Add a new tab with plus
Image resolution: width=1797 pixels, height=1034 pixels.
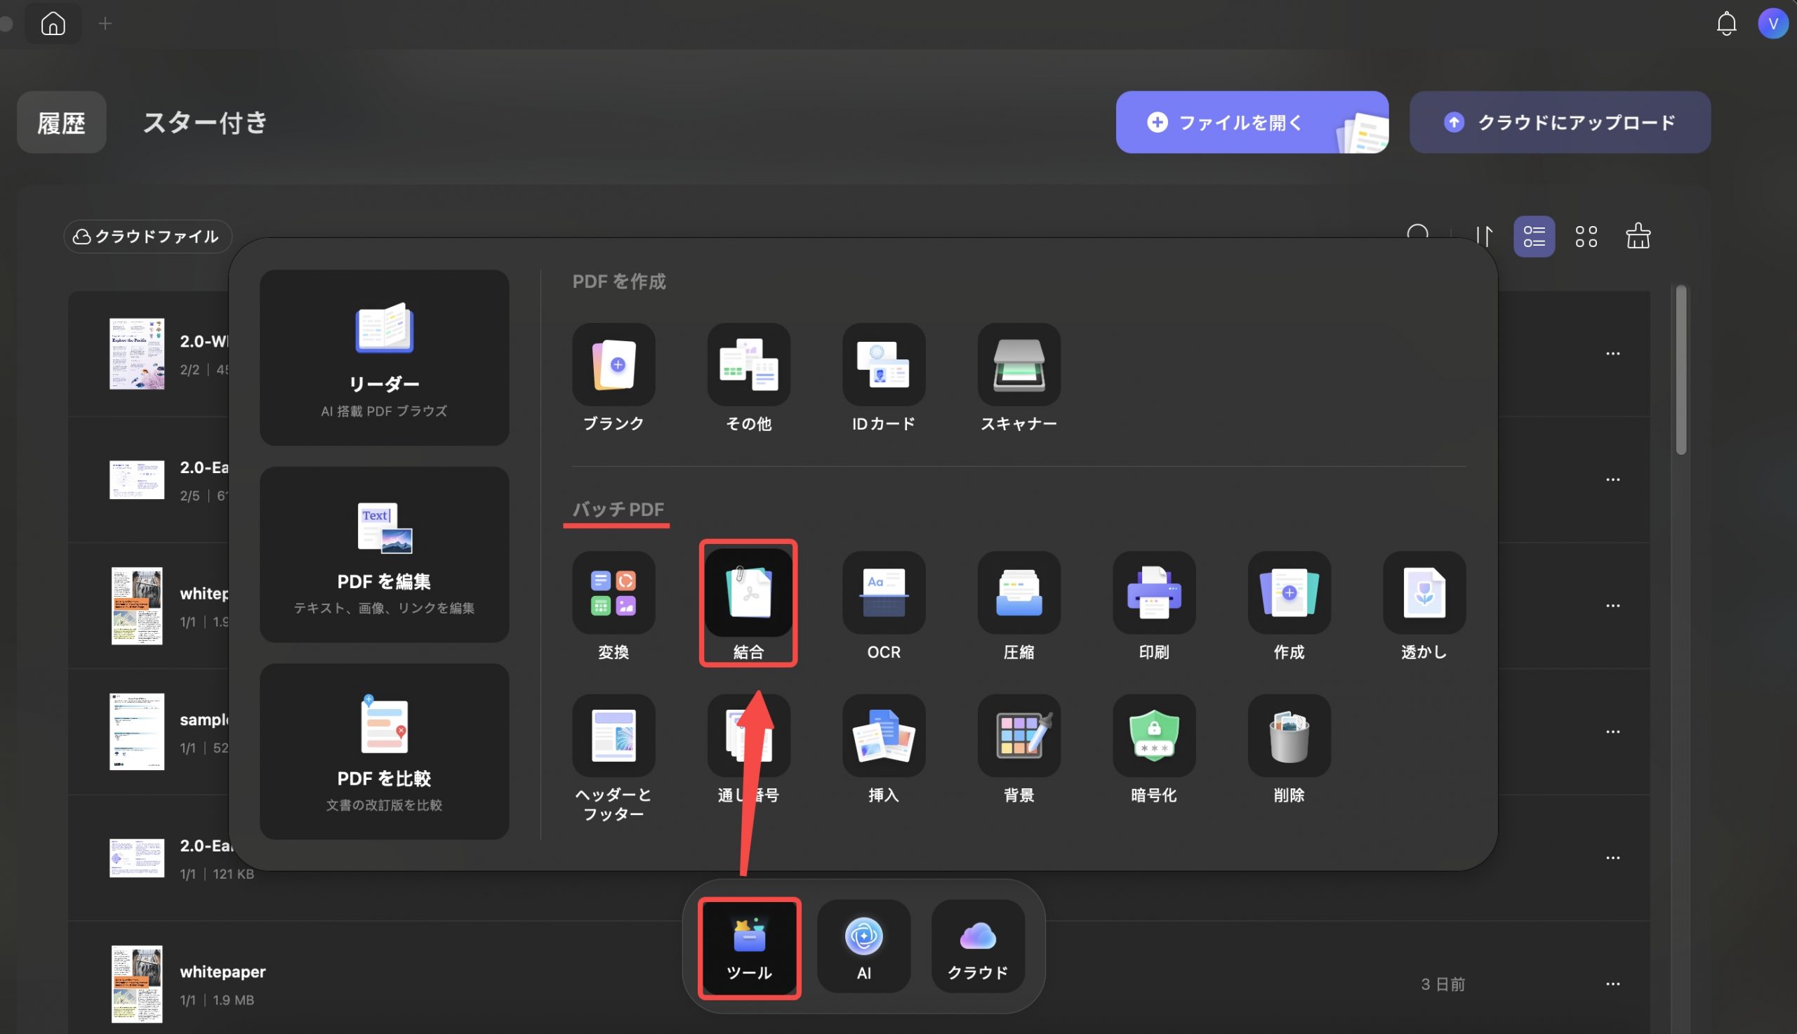105,23
